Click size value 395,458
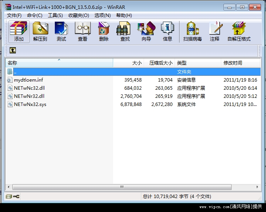Image resolution: width=266 pixels, height=212 pixels. point(133,80)
